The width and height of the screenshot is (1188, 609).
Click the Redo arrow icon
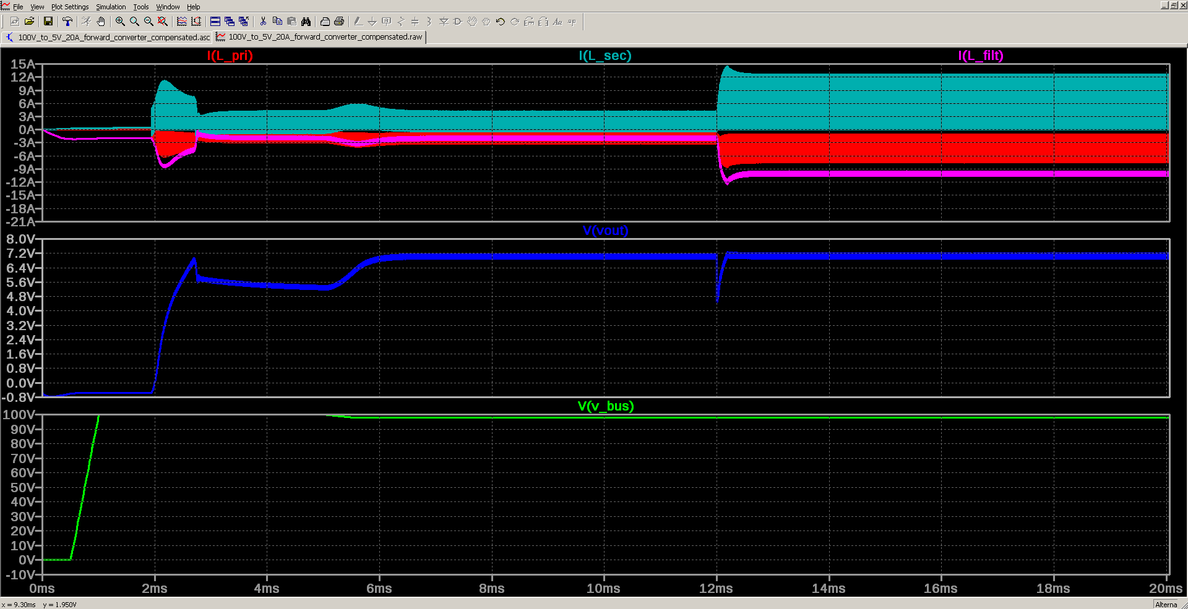[515, 22]
